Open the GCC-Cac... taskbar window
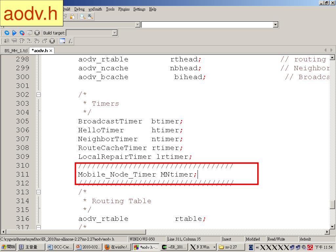The width and height of the screenshot is (336, 252). 60,247
